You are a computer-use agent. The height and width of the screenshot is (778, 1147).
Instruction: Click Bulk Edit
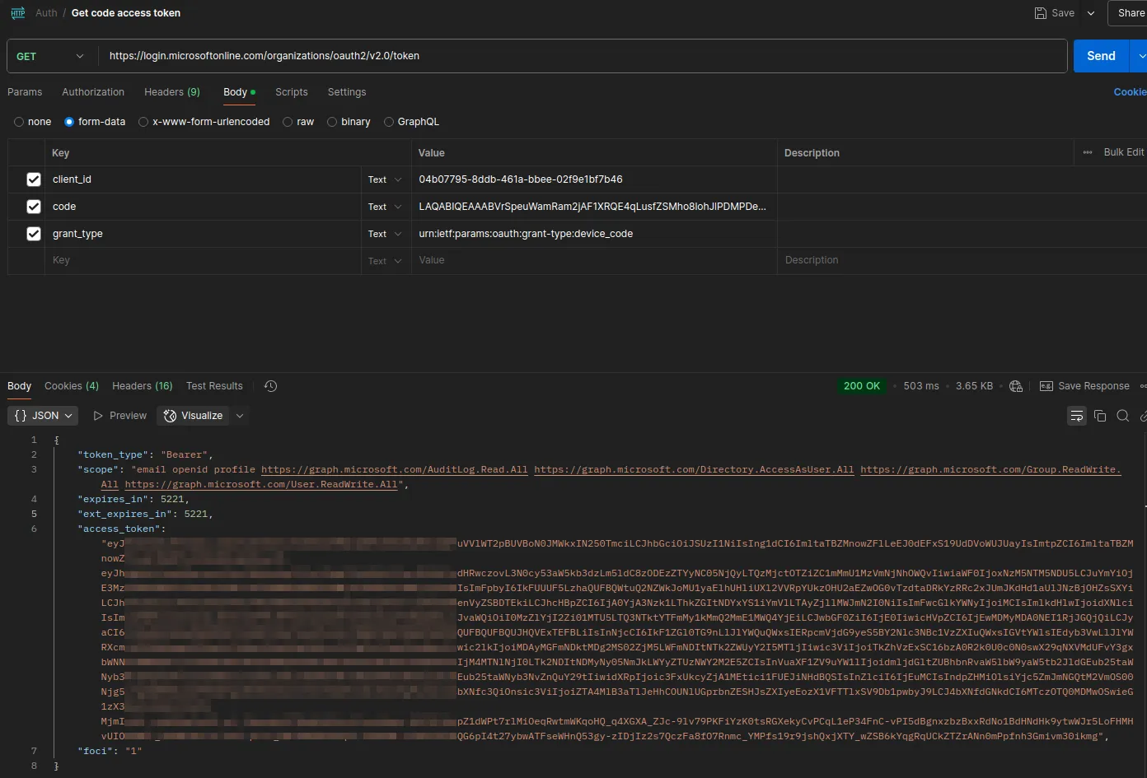[x=1124, y=152]
